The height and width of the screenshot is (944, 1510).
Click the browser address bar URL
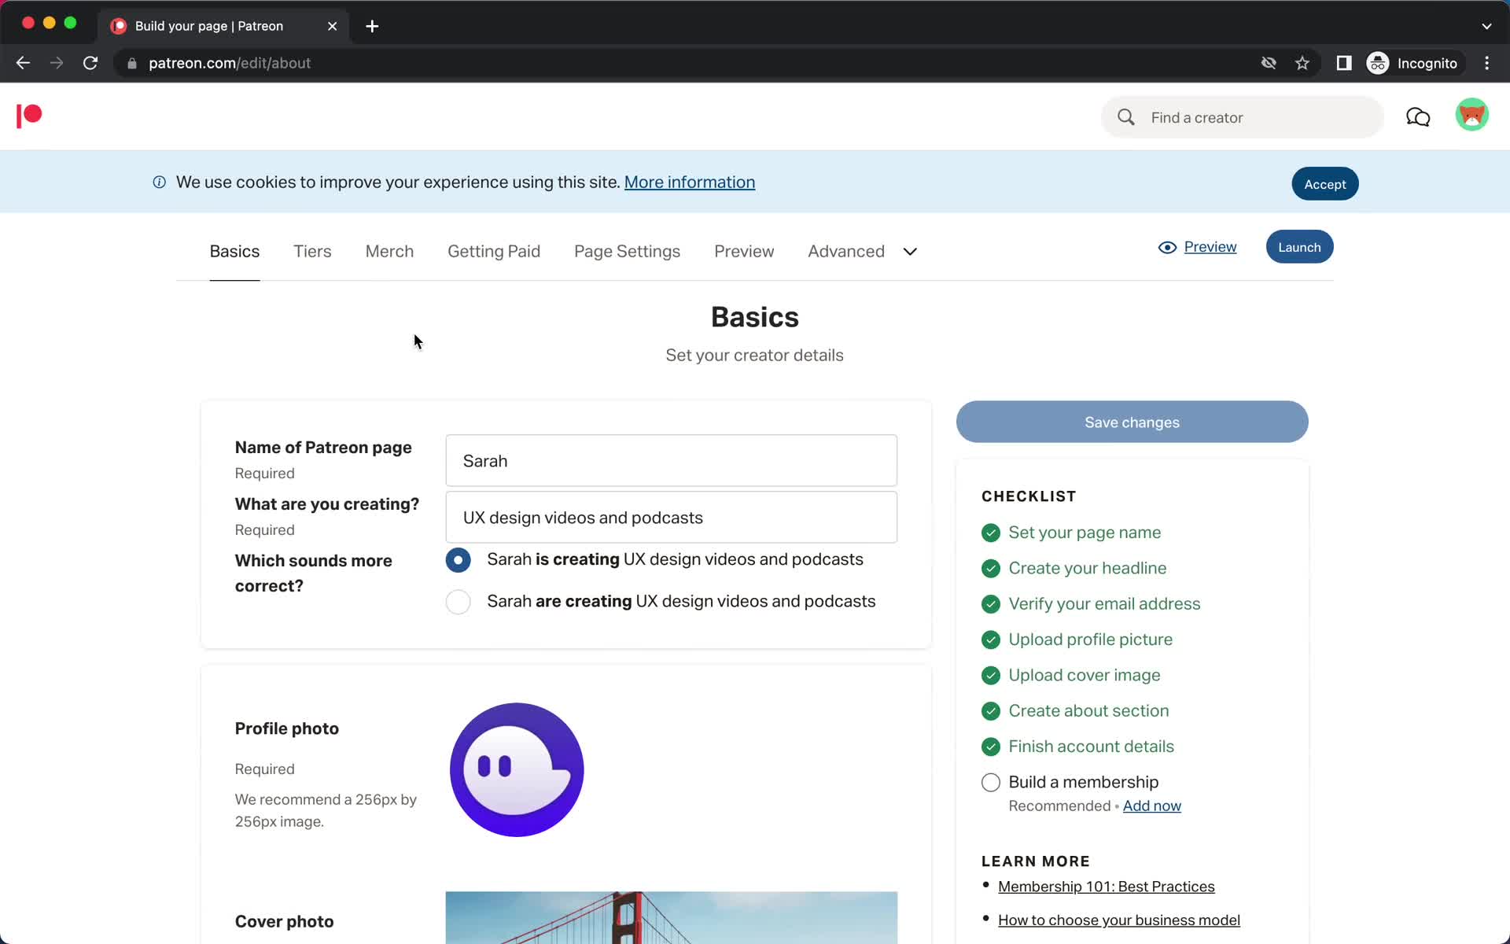coord(230,63)
